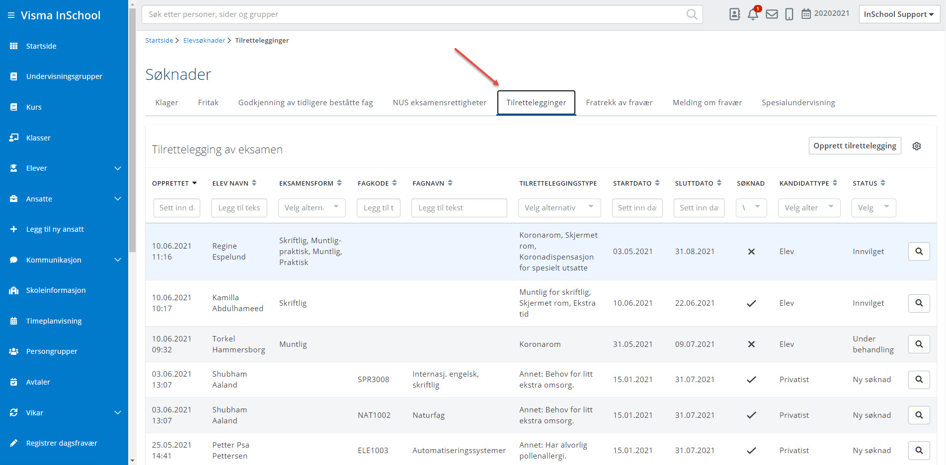Open the contact card icon in header

(735, 14)
